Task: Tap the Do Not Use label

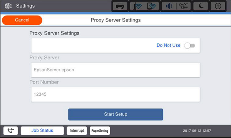Action: point(168,45)
